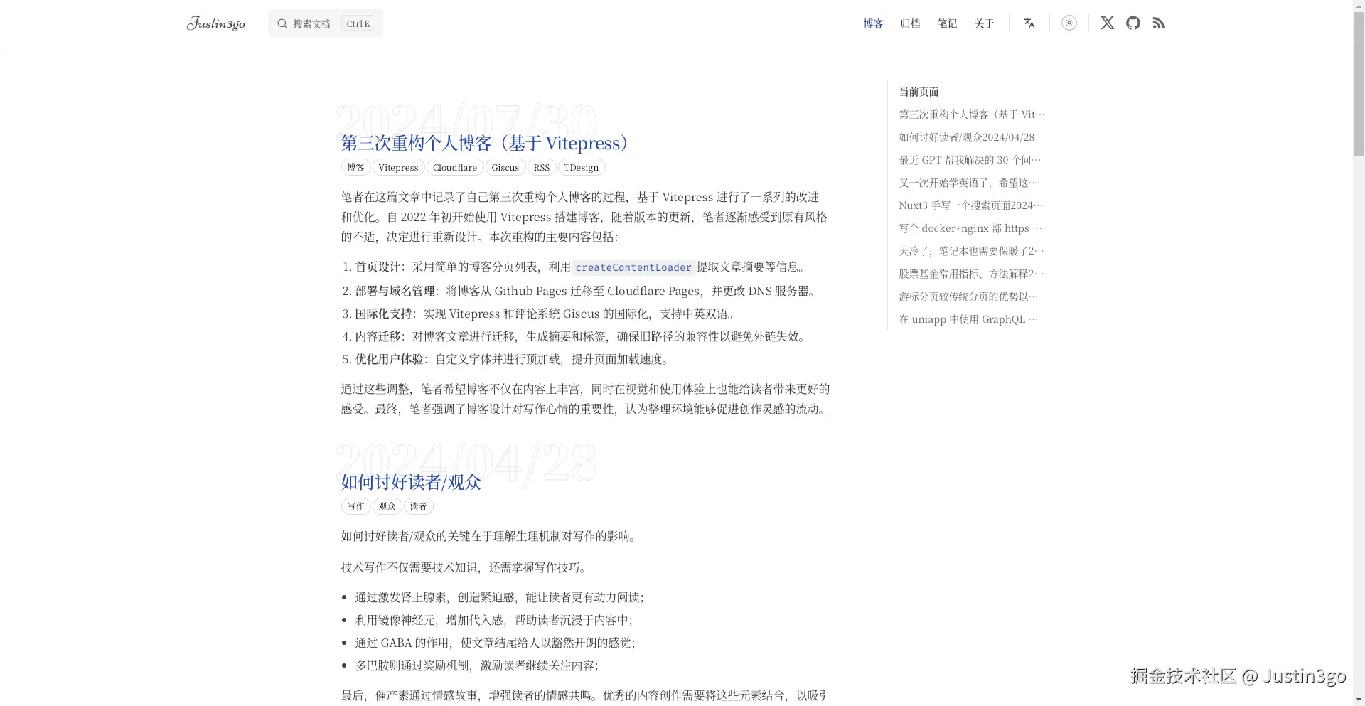Select the Giscus tag

tap(505, 168)
